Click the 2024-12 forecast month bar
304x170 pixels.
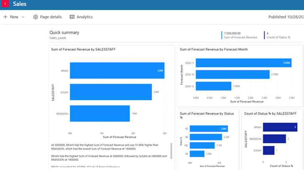tap(213, 86)
